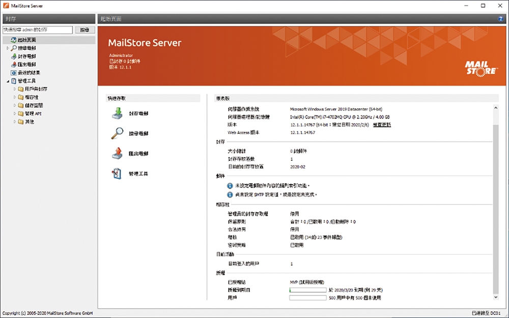The height and width of the screenshot is (318, 509).
Task: Open 匯出電郵 from quick access list
Action: (138, 154)
